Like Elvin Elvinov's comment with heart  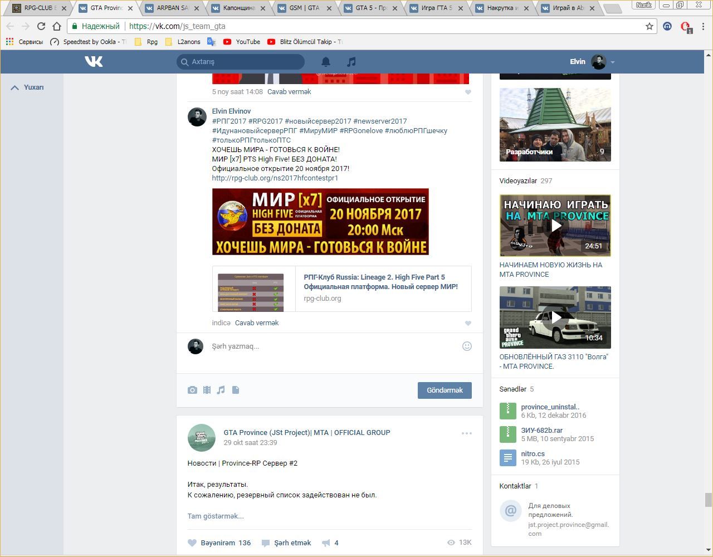coord(468,324)
